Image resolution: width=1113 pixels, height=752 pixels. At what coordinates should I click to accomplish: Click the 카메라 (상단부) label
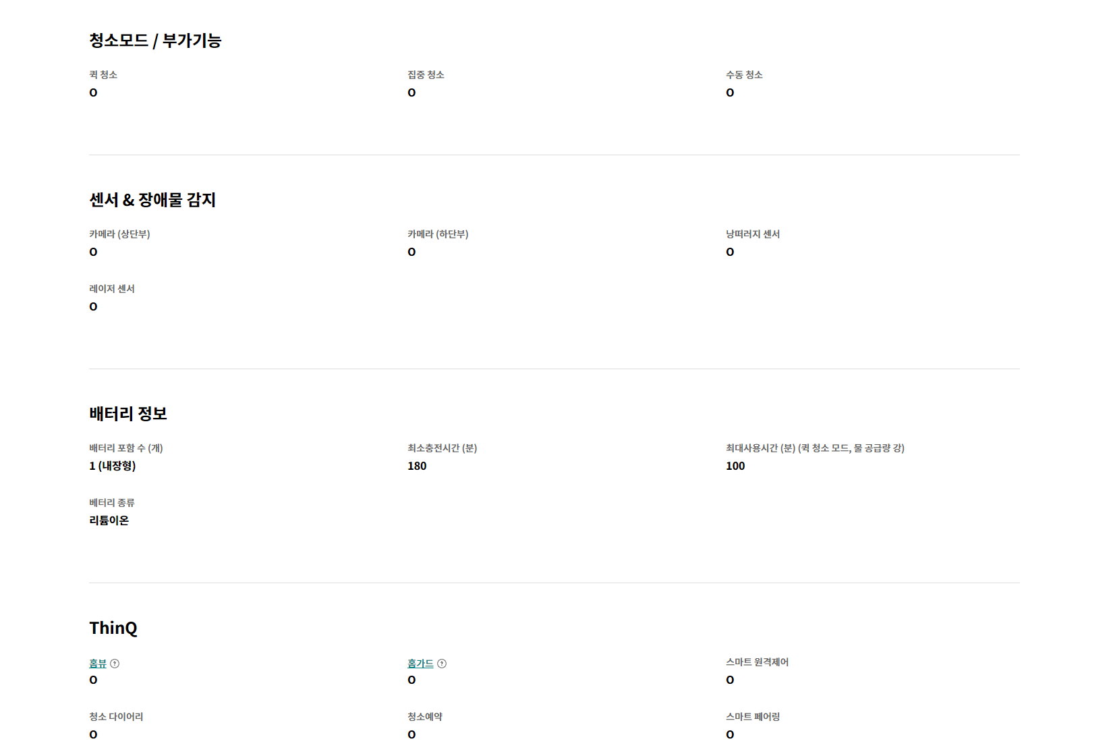click(119, 234)
